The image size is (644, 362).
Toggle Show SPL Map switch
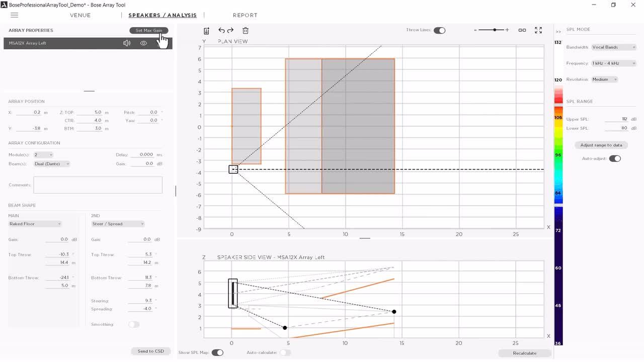(x=217, y=352)
